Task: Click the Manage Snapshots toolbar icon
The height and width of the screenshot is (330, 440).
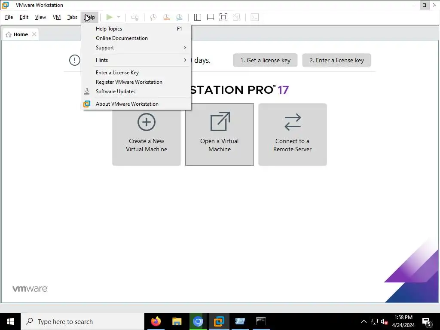Action: tap(179, 17)
